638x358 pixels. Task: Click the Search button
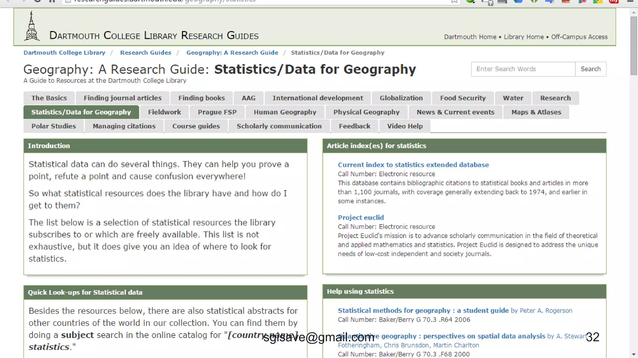point(590,69)
